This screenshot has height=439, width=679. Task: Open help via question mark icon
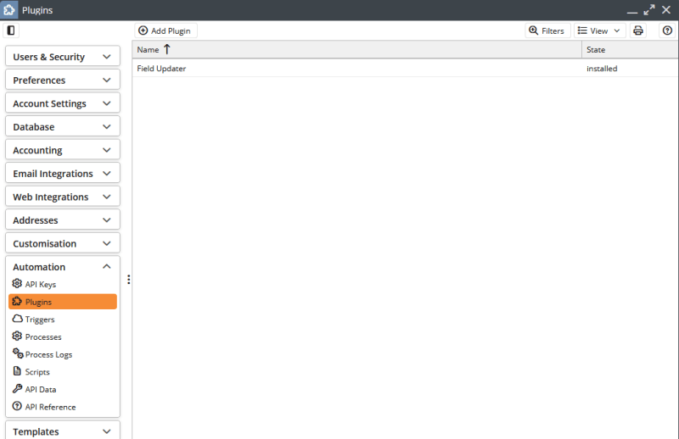pos(667,31)
